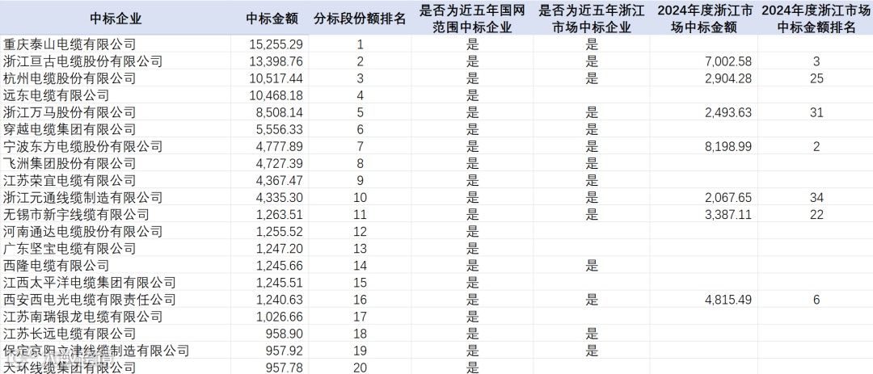Click the cell 西隆电缆有限公司
873x374 pixels.
[56, 266]
